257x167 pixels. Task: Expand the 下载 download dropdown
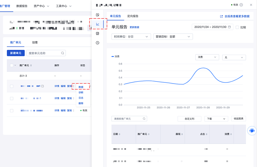coord(216,119)
